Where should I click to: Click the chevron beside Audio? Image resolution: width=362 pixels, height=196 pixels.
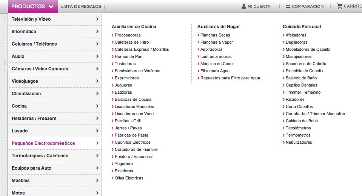coord(97,56)
